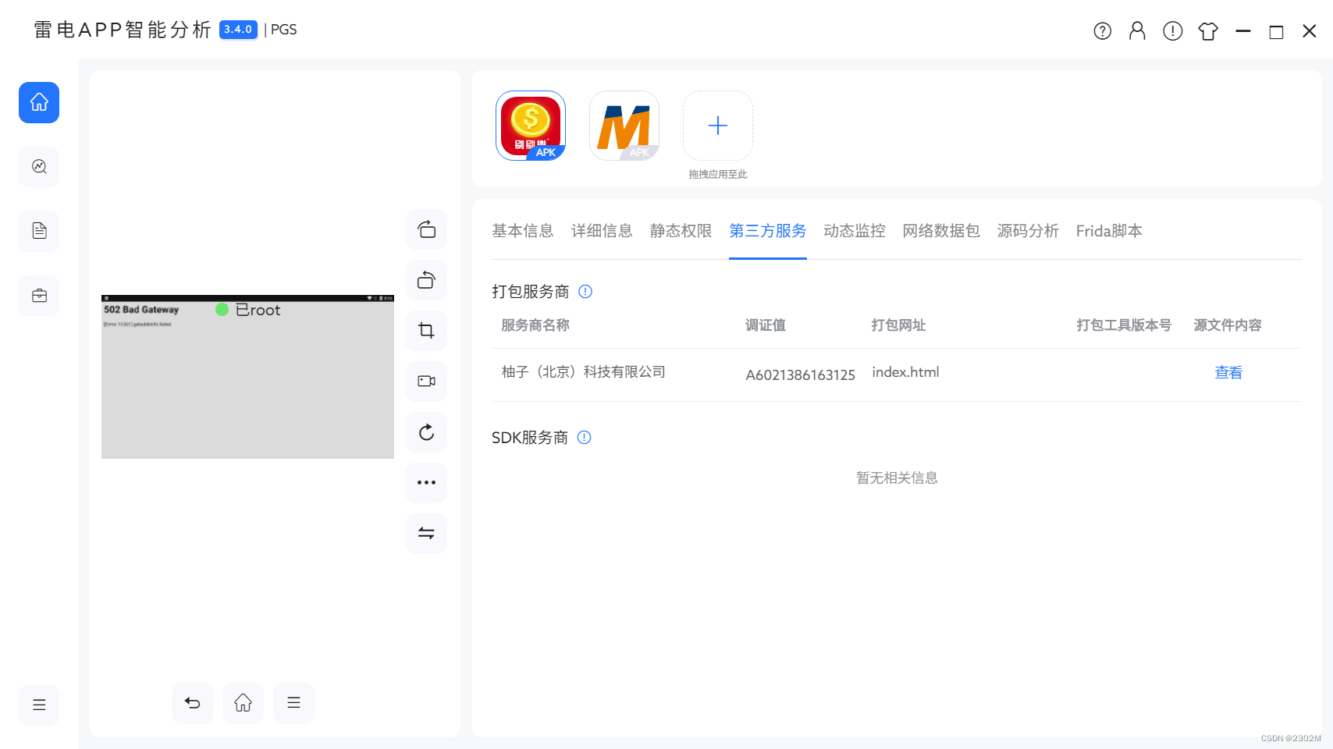Open the analysis chart sidebar icon
Screen dimensions: 1333x749
[x=39, y=166]
